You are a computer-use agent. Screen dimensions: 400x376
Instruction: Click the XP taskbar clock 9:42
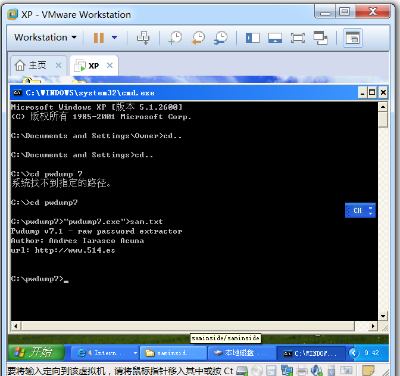(371, 353)
